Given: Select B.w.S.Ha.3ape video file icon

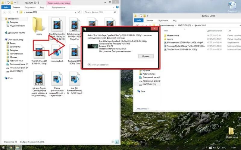Looking at the screenshot, I should (x=57, y=25).
